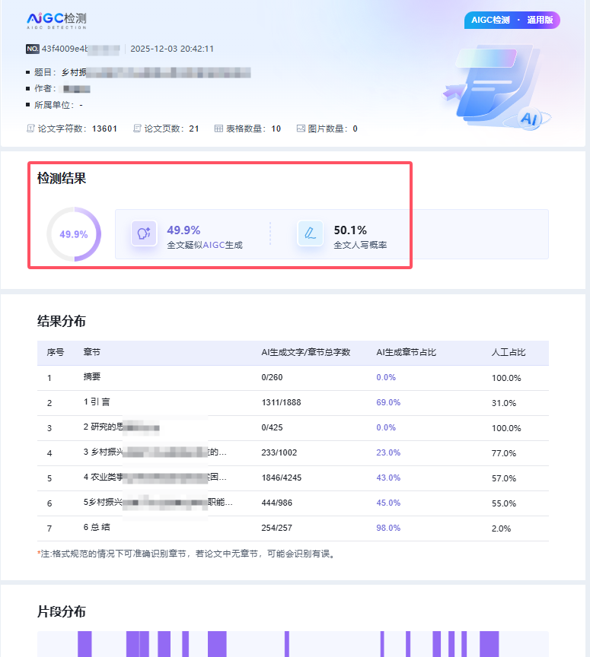This screenshot has width=590, height=657.
Task: Click the 序号 column header
Action: pyautogui.click(x=56, y=352)
